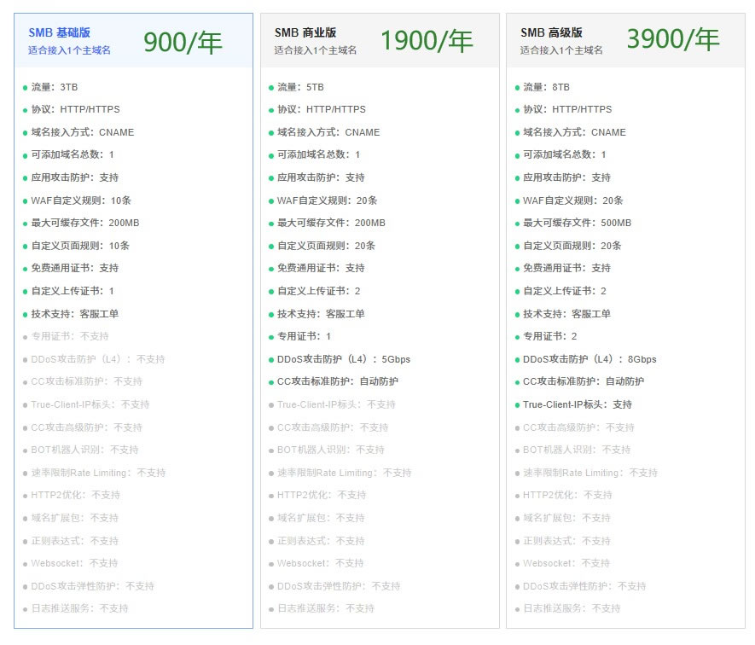The image size is (755, 645).
Task: Click the green bullet beside 专用证书：1
Action: pyautogui.click(x=270, y=337)
